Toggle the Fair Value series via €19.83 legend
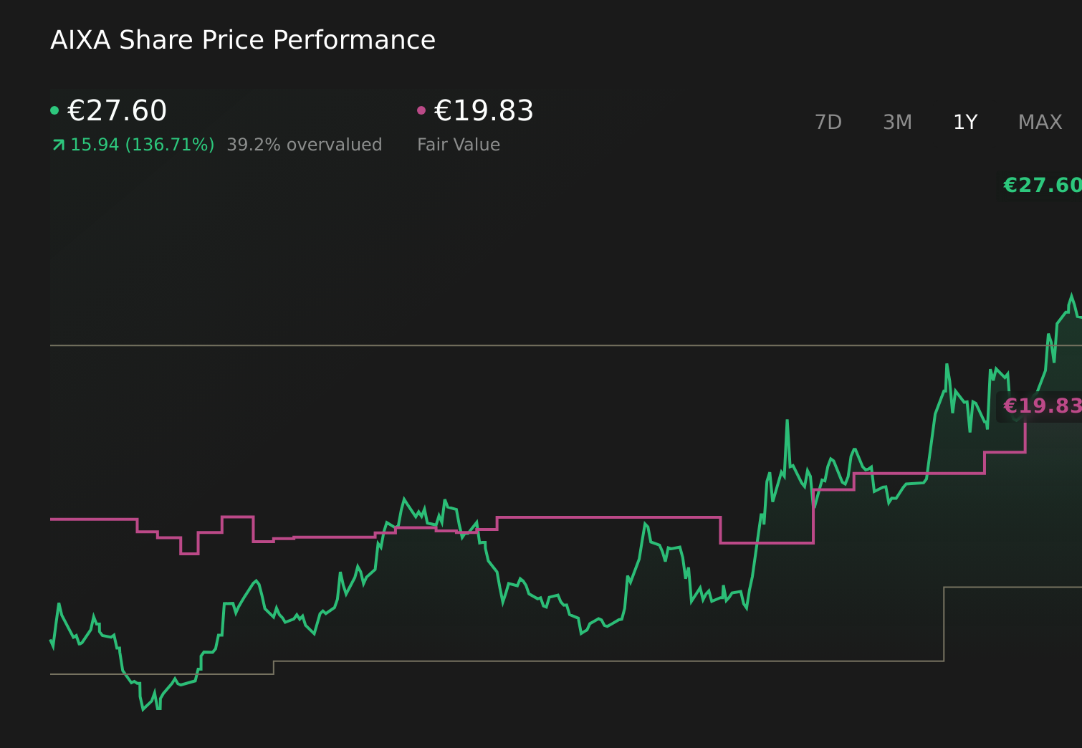The image size is (1082, 748). 484,110
